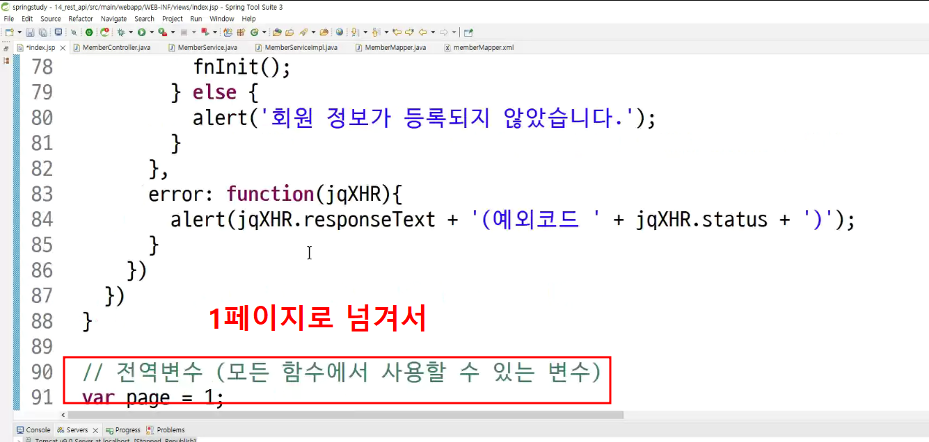
Task: Open the External Tools dropdown arrow
Action: [173, 32]
